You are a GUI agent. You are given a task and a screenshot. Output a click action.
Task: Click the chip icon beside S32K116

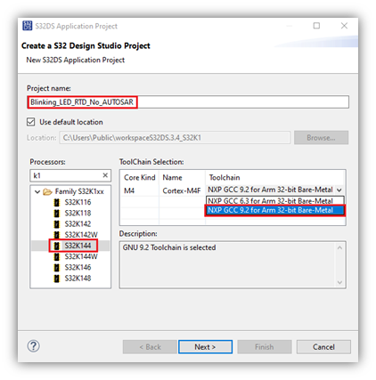pos(56,203)
